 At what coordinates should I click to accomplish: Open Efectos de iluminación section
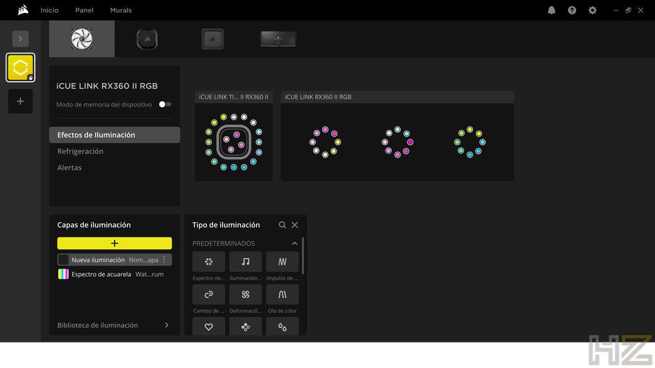pos(115,135)
